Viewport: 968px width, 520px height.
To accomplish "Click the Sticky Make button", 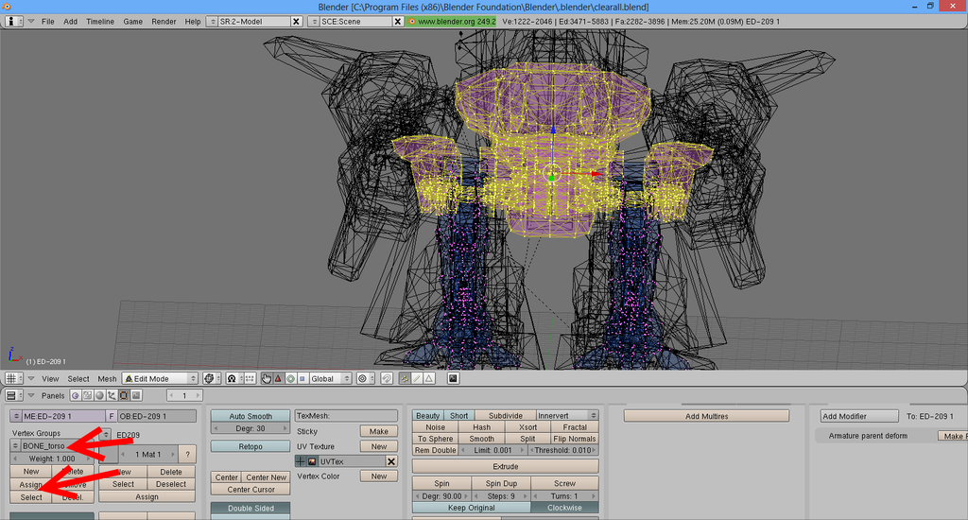I will point(378,431).
